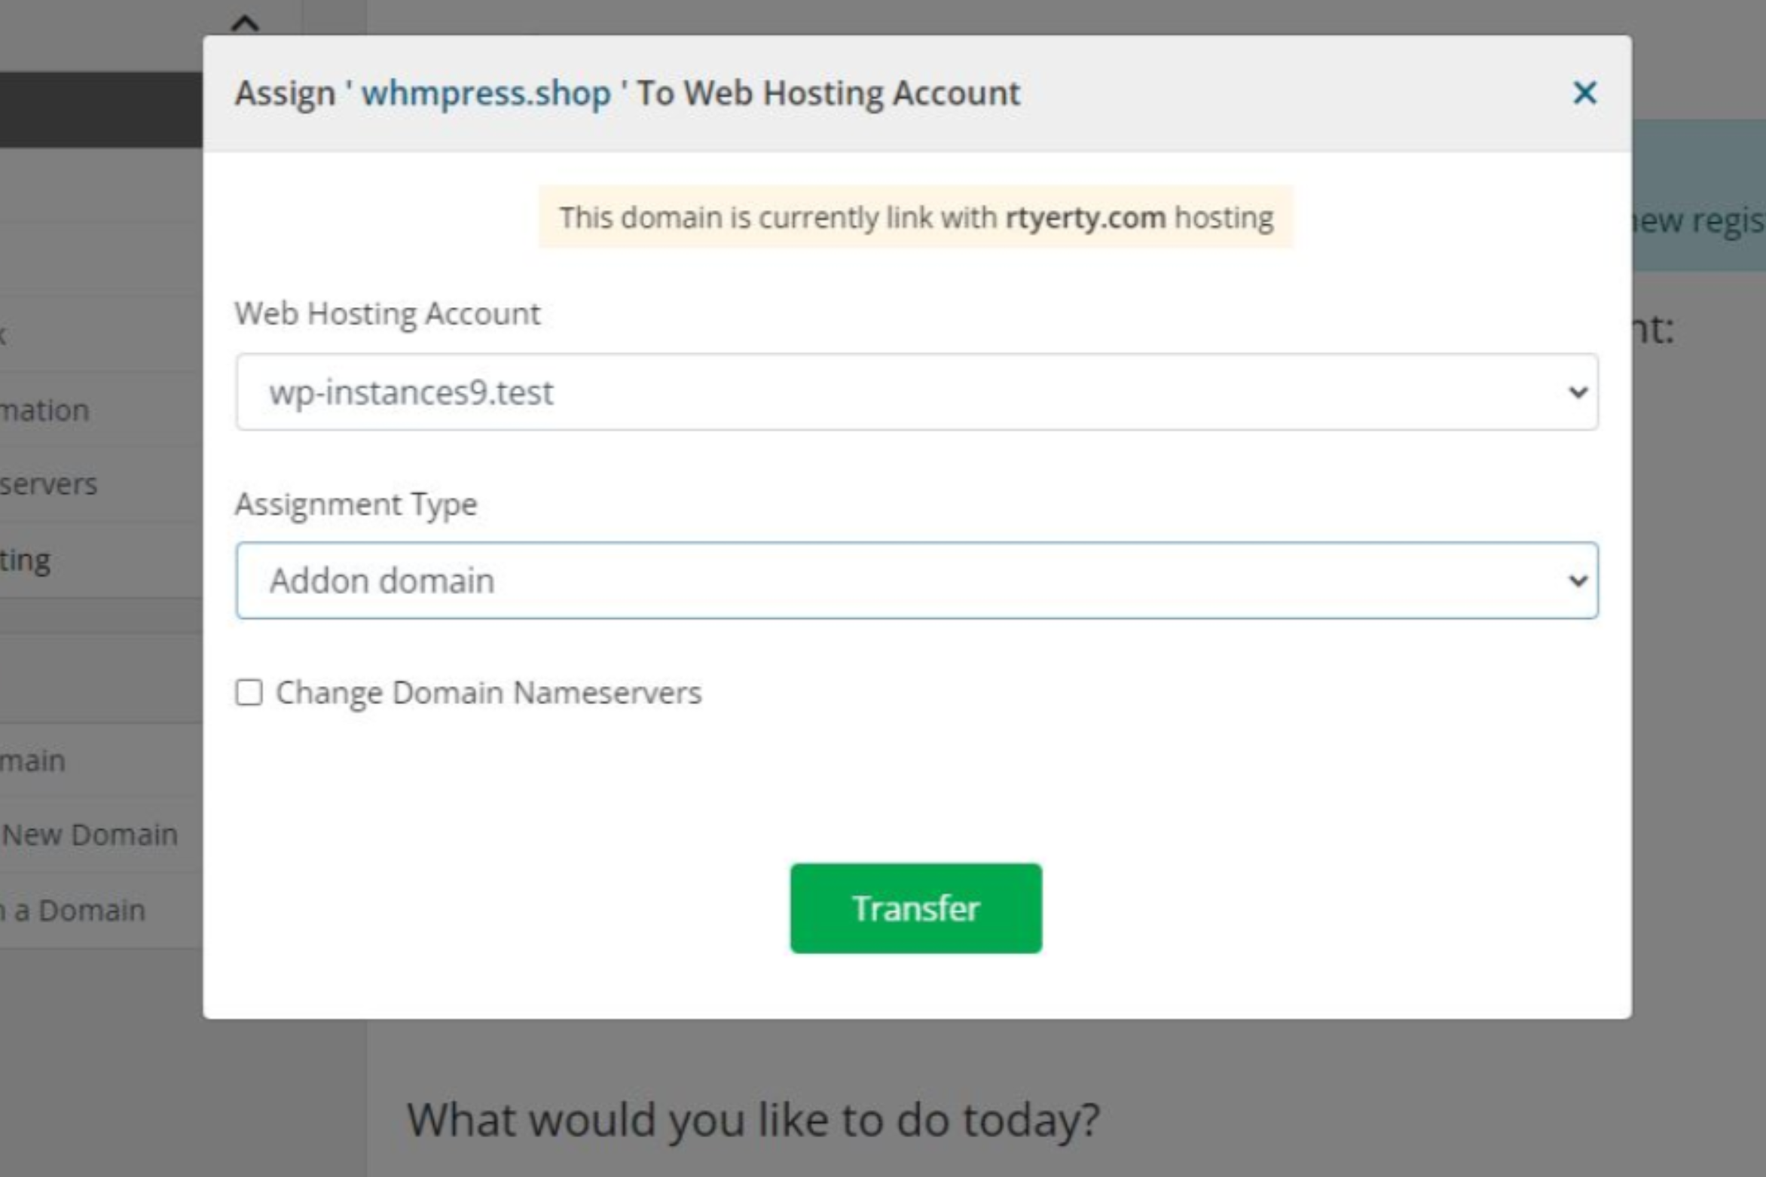Expand the Assignment Type dropdown

(916, 581)
